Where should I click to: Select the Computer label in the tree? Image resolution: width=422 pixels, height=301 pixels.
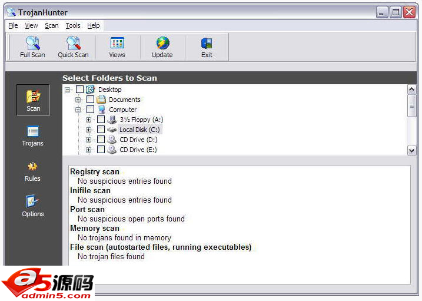pos(123,110)
